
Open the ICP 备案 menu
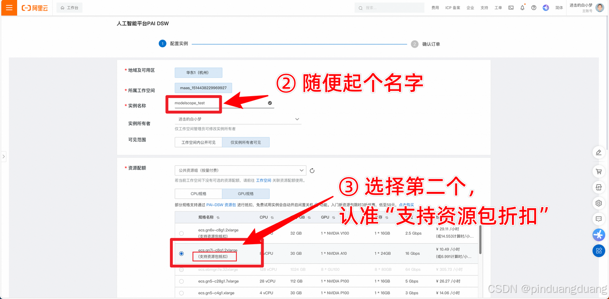pyautogui.click(x=452, y=8)
